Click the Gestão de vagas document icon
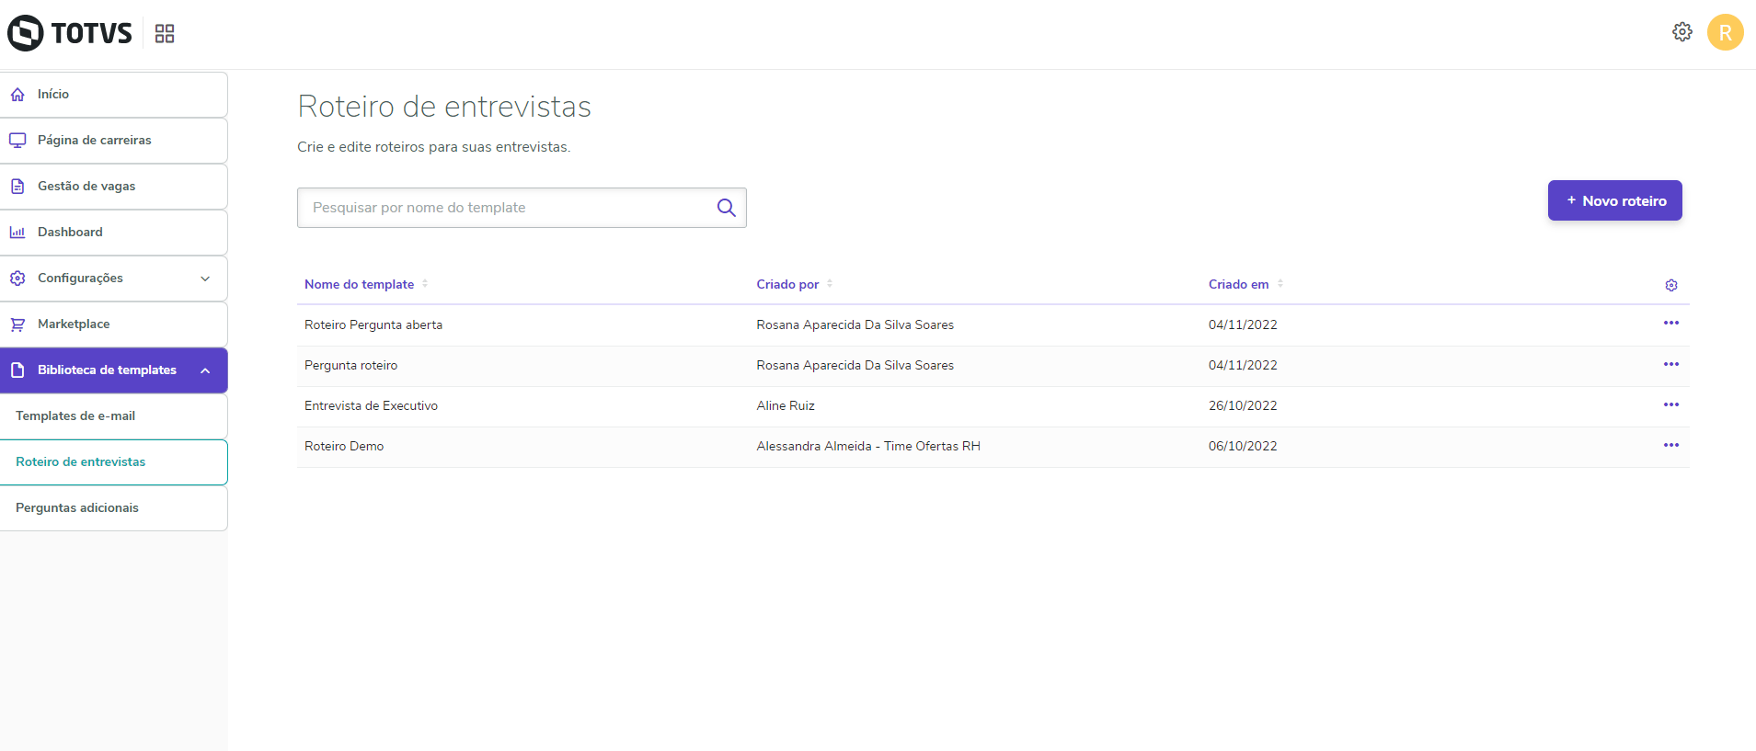This screenshot has height=751, width=1756. click(17, 187)
